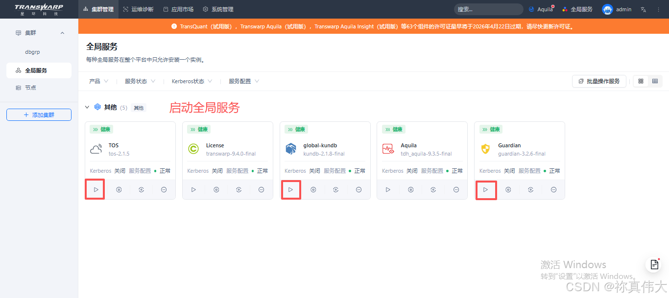Open the 集群管理 top menu
This screenshot has height=298, width=669.
[x=98, y=9]
